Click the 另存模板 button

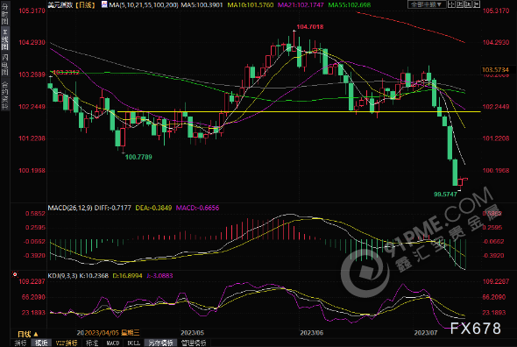click(160, 343)
